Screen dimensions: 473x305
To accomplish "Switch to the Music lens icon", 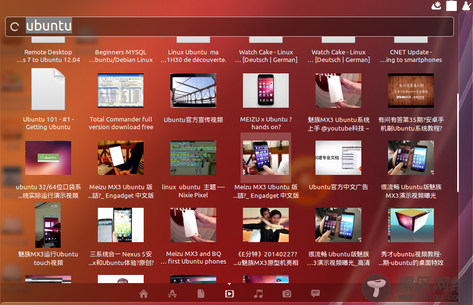I will coord(258,294).
